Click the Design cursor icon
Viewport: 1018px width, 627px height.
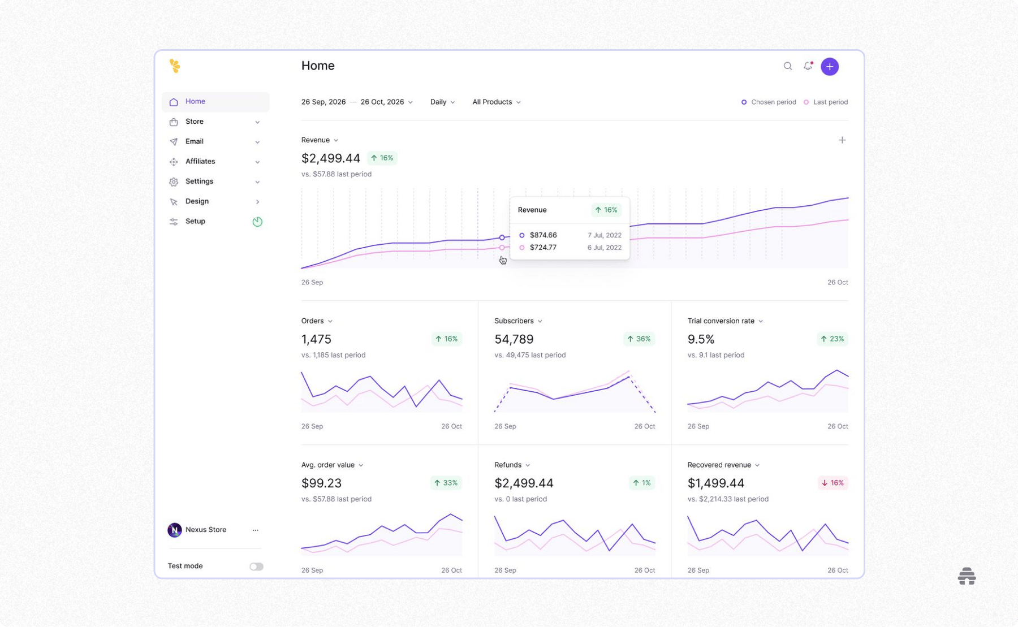click(x=174, y=201)
